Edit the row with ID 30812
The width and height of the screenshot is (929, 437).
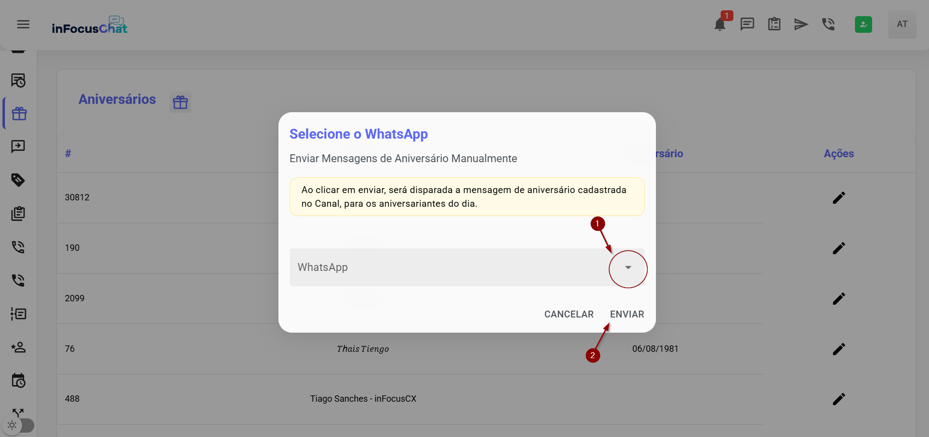pyautogui.click(x=839, y=197)
